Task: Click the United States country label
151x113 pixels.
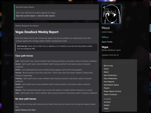Action: point(107,32)
